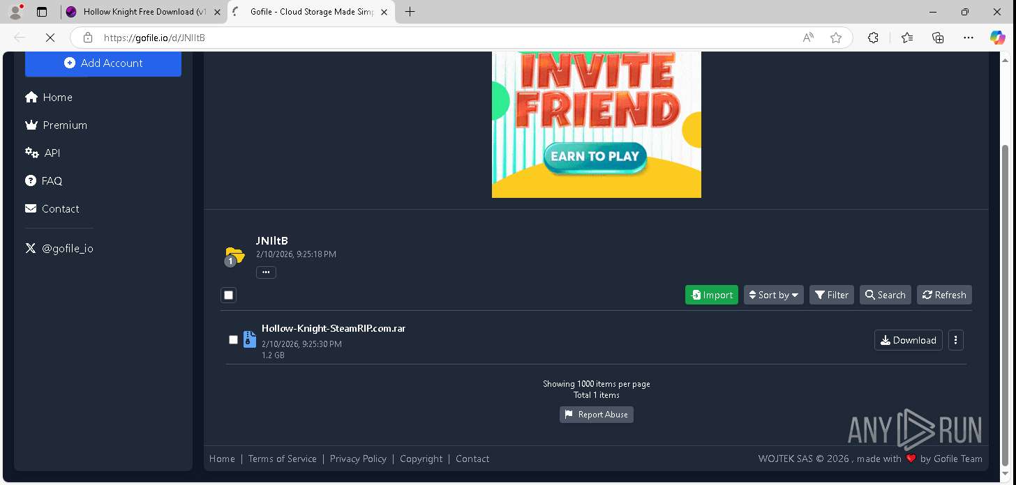Click the rar archive file icon
1016x485 pixels.
[x=249, y=339]
